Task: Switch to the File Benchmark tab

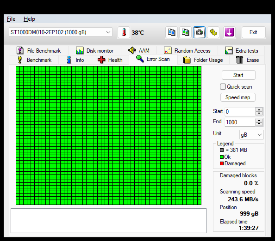Action: (x=39, y=51)
